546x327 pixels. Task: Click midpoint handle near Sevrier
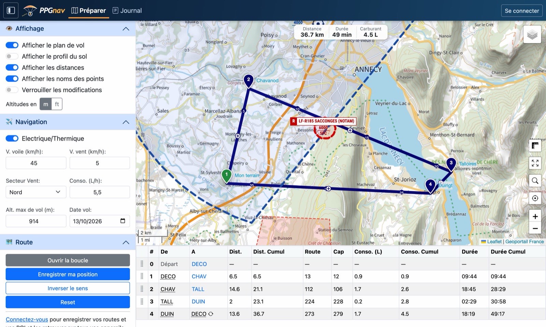pyautogui.click(x=350, y=130)
